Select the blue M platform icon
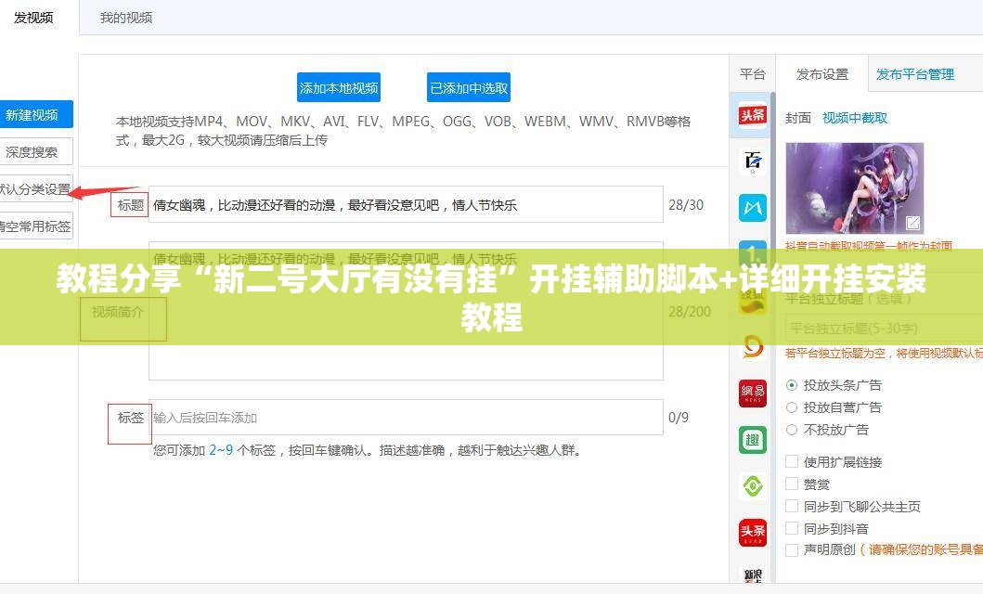Screen dimensions: 983x594 point(752,208)
